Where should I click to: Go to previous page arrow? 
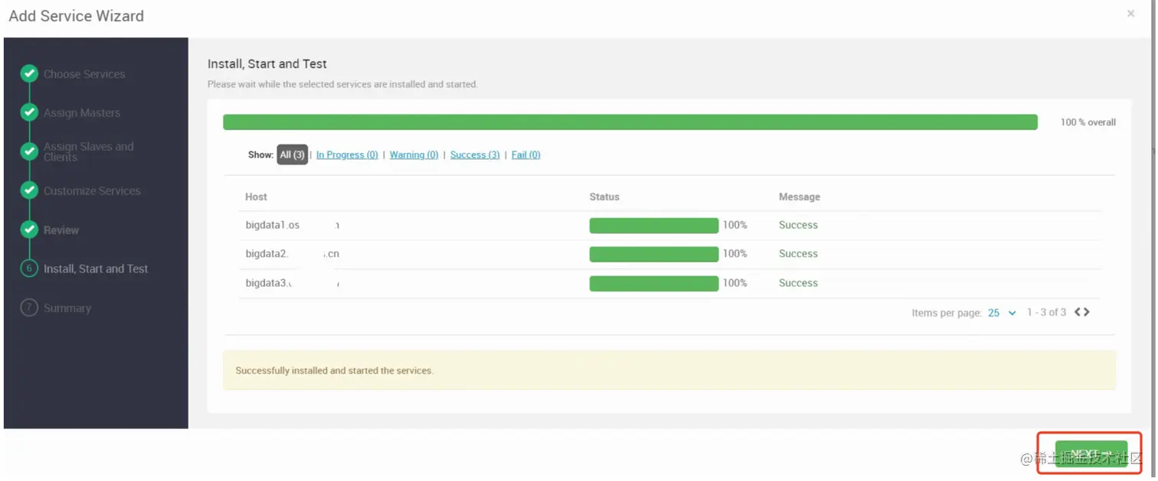[1078, 312]
